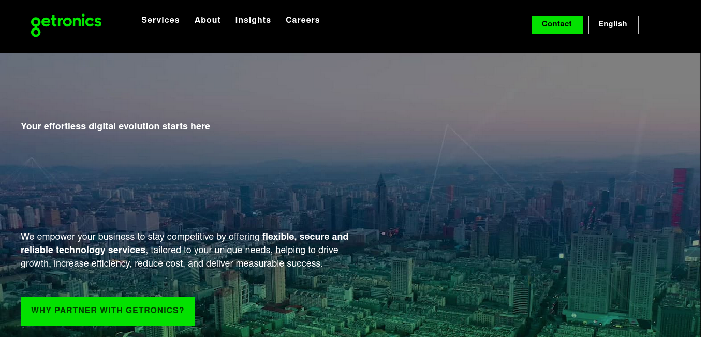Go to the About menu item

[x=208, y=20]
